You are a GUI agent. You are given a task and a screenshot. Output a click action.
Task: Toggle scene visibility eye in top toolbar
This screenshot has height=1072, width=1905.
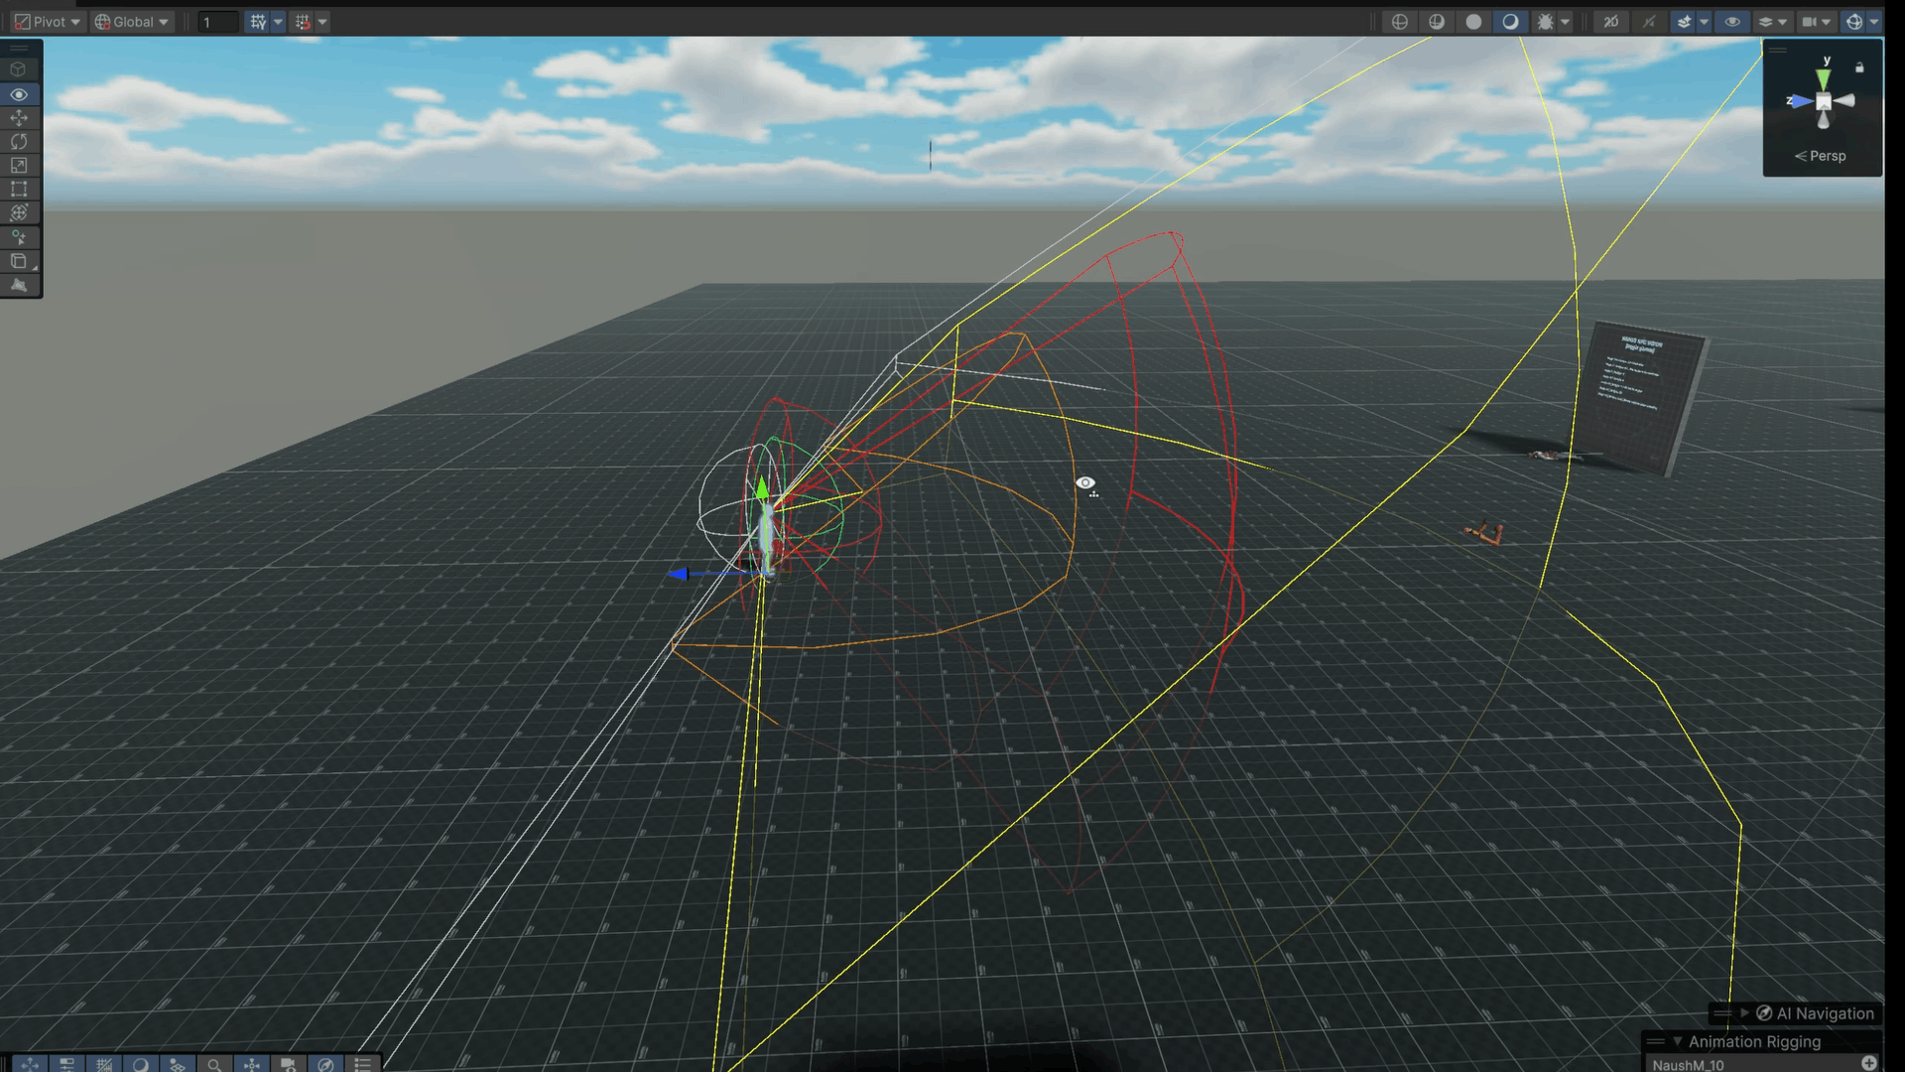coord(1732,22)
